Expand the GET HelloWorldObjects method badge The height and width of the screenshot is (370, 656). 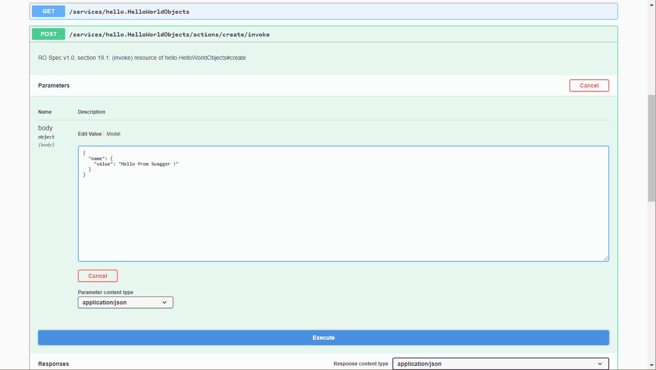48,12
